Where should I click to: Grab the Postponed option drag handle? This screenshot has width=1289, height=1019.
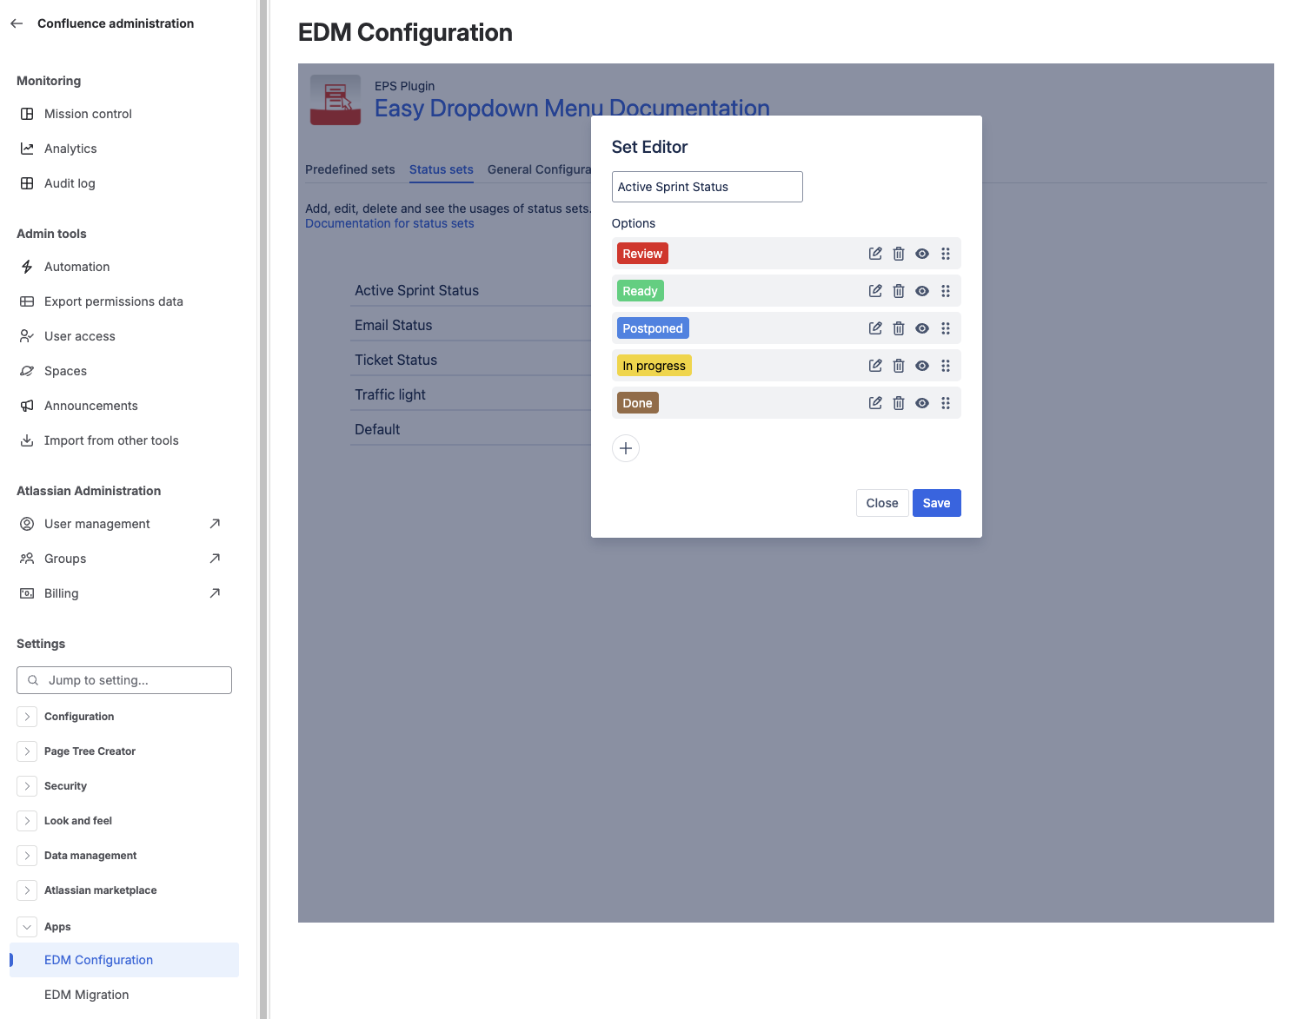click(946, 328)
